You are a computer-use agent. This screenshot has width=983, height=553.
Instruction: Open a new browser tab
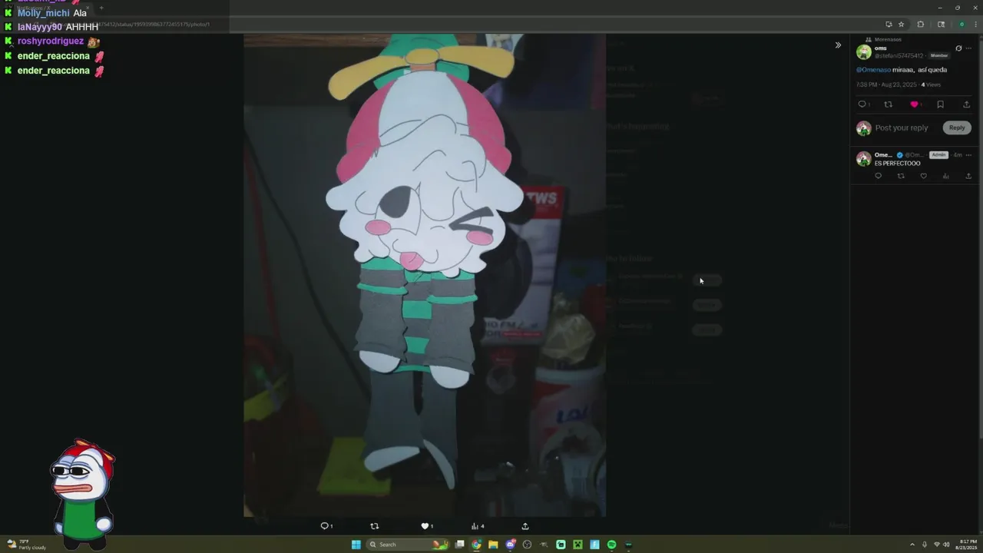[x=101, y=8]
